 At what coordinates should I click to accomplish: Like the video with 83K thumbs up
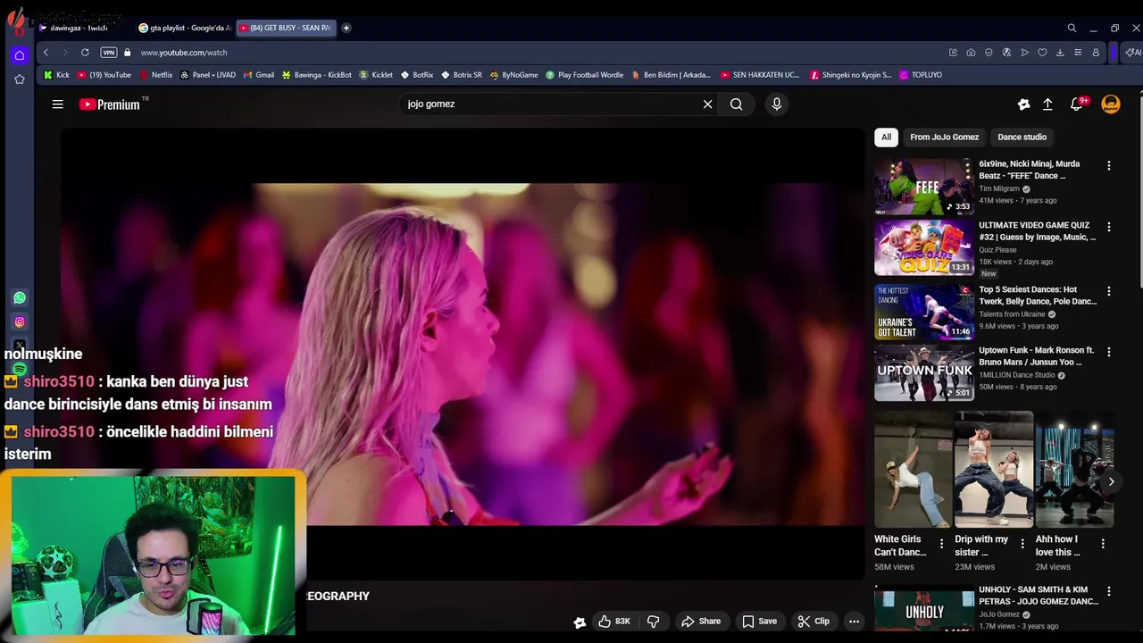pyautogui.click(x=613, y=622)
